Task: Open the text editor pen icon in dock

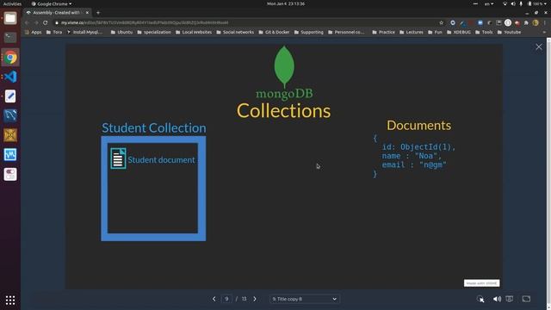Action: click(x=10, y=96)
